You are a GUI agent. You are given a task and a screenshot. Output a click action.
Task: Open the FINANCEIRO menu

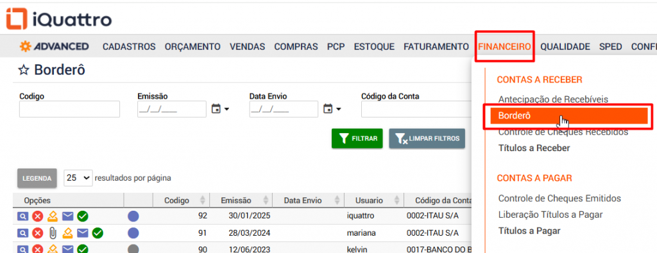[504, 46]
